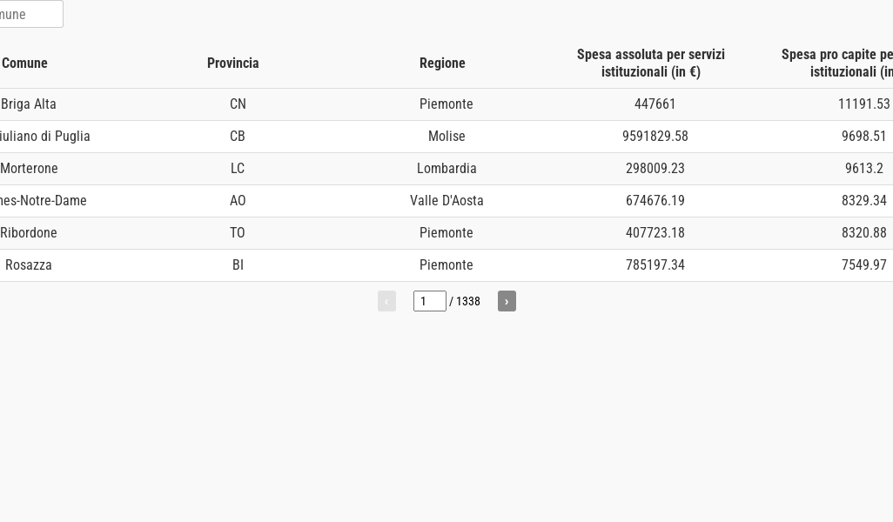
Task: Click the page number input field
Action: coord(429,301)
